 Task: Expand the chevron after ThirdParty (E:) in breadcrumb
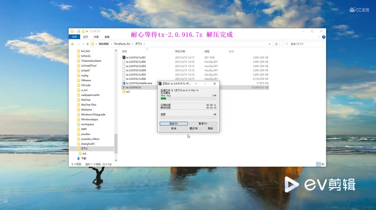pyautogui.click(x=132, y=44)
